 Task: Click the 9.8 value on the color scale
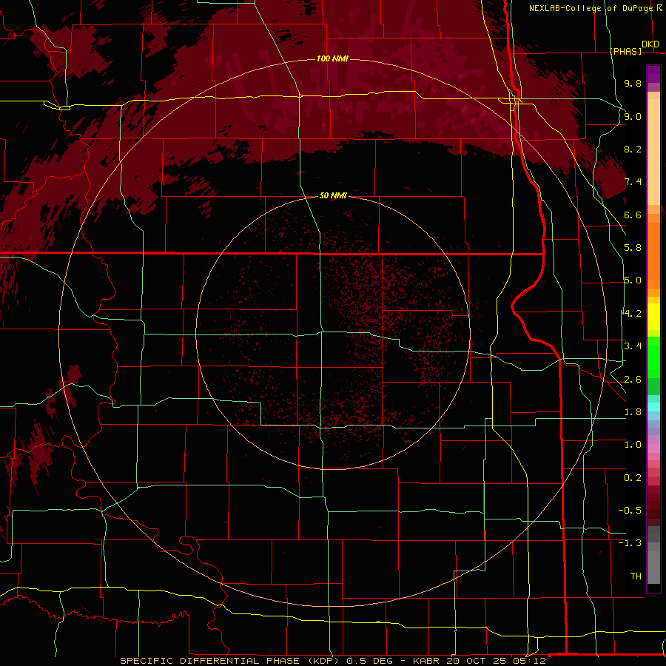633,83
